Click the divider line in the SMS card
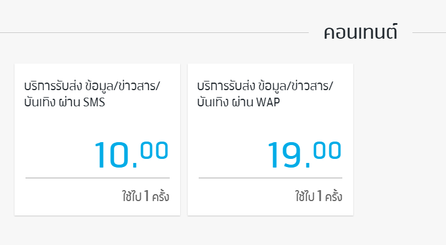The width and height of the screenshot is (446, 245). tap(97, 178)
